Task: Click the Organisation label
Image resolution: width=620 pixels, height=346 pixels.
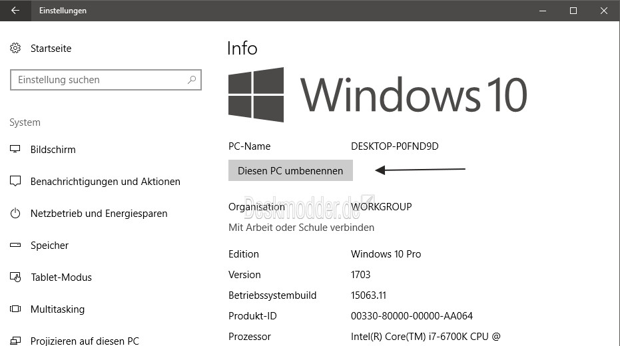Action: click(256, 207)
